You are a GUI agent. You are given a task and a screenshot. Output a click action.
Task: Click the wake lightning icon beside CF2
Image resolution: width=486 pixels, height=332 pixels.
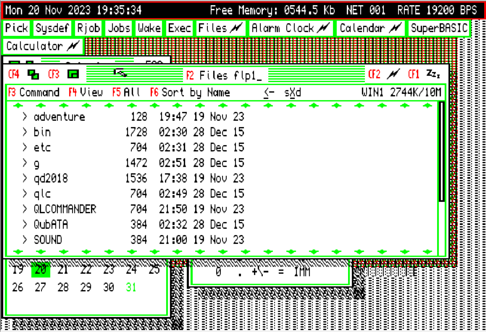[393, 74]
